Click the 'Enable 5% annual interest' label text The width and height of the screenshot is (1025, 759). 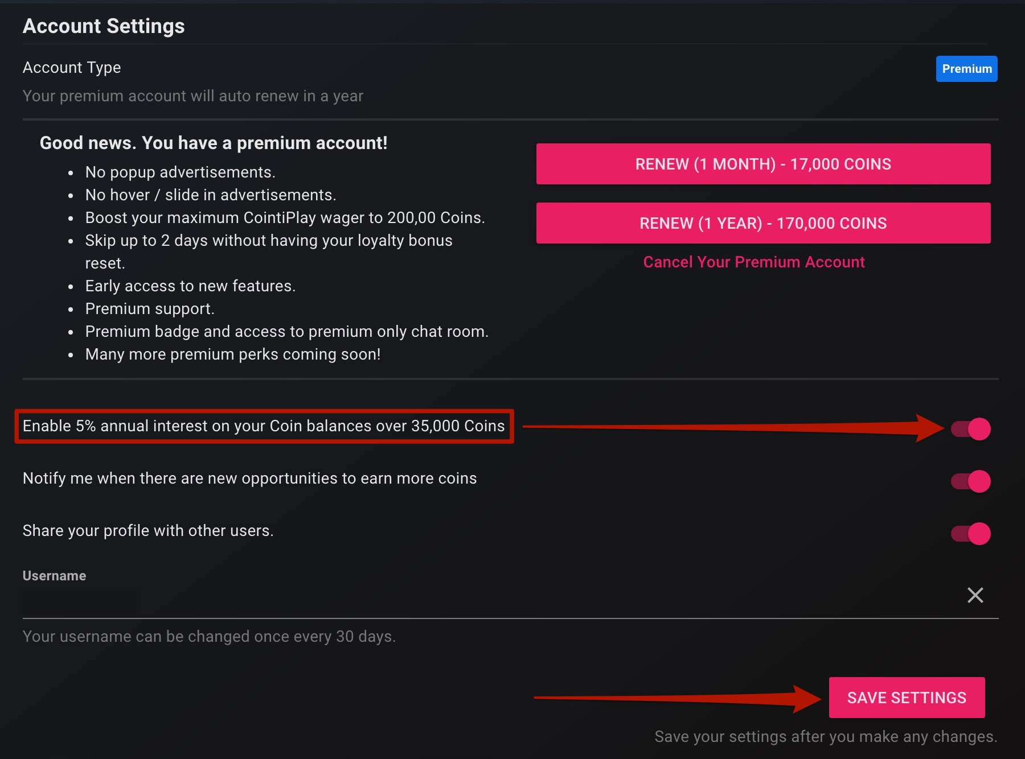click(264, 426)
